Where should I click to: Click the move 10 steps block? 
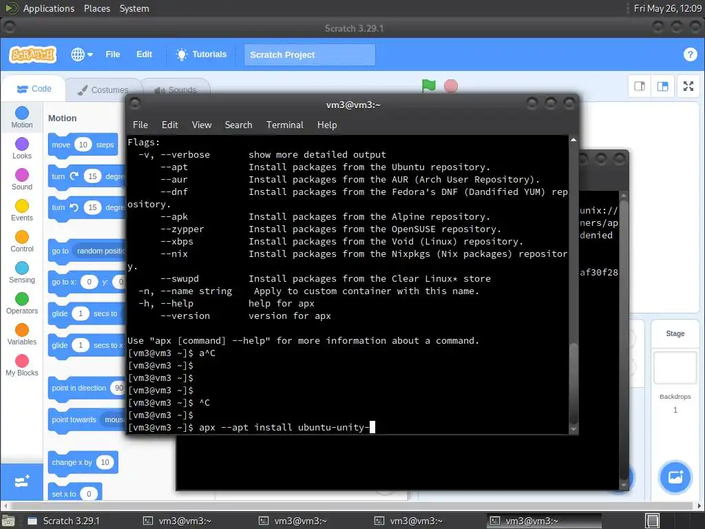click(x=83, y=145)
